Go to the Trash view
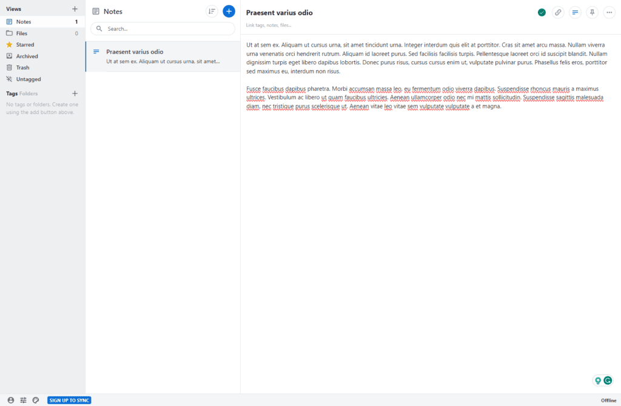Image resolution: width=621 pixels, height=406 pixels. 22,68
